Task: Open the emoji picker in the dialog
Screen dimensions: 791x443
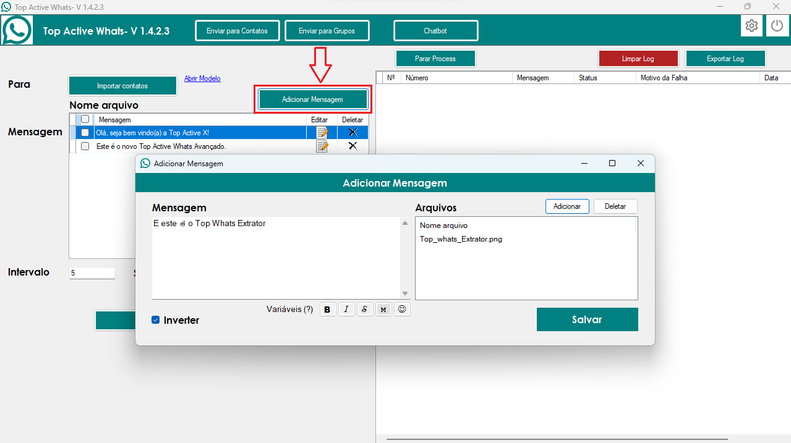Action: click(x=402, y=310)
